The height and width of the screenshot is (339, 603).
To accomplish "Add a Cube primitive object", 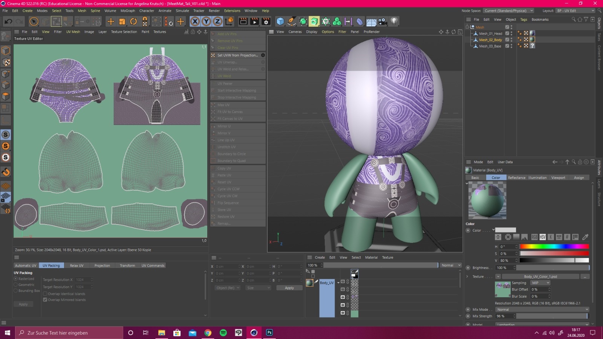I will coord(280,21).
